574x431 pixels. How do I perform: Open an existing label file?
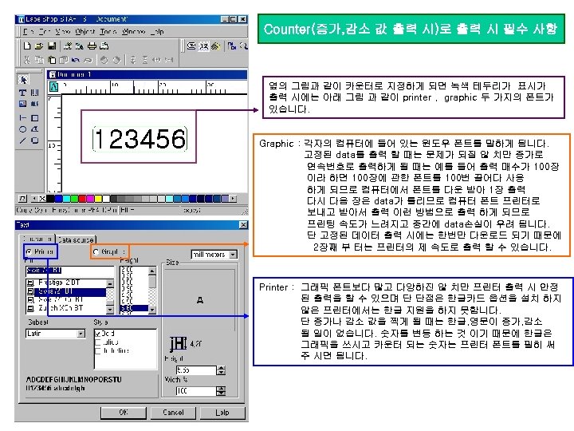coord(39,45)
